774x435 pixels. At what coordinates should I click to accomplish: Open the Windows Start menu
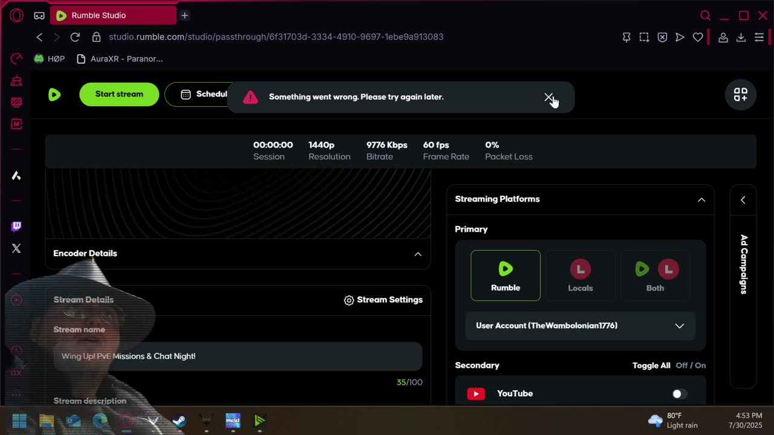pos(19,420)
